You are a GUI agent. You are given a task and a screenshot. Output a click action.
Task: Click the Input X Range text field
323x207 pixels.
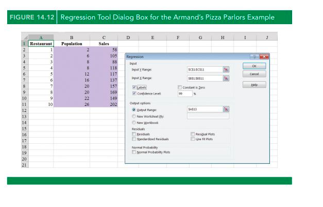205,78
